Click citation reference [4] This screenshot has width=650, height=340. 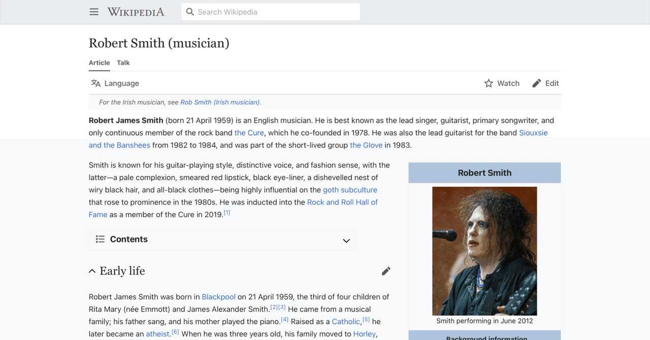coord(285,319)
